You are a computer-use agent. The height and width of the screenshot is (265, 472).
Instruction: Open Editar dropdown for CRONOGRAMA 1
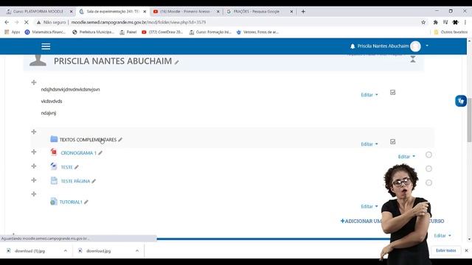[406, 157]
